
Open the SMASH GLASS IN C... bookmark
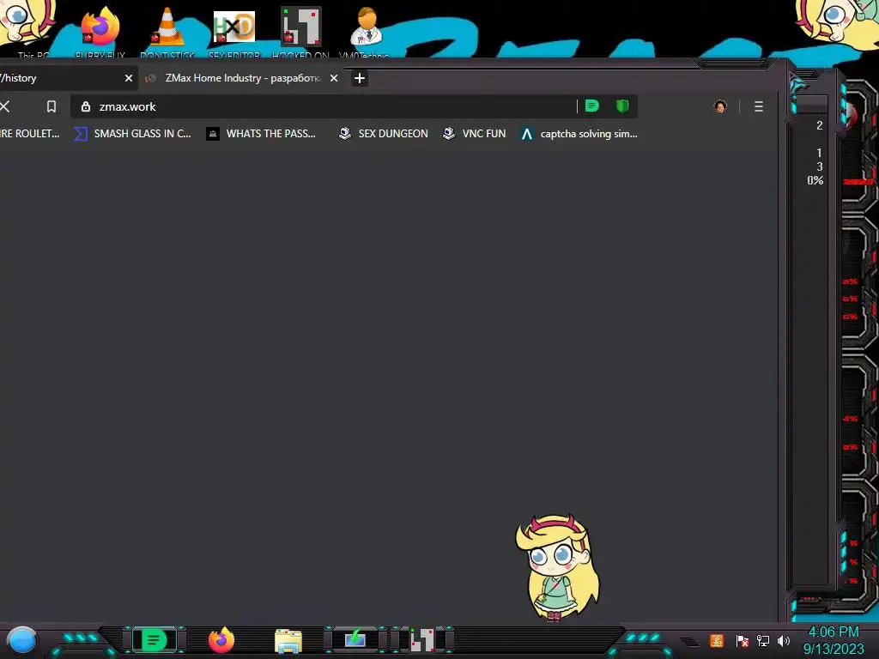coord(133,133)
